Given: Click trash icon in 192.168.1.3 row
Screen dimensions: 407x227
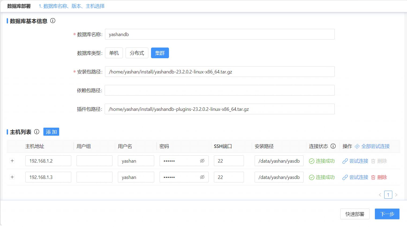Looking at the screenshot, I should tap(373, 177).
